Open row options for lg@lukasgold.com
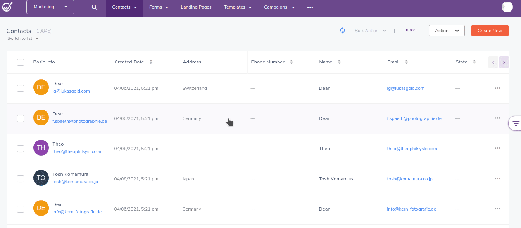521x228 pixels. pyautogui.click(x=497, y=88)
